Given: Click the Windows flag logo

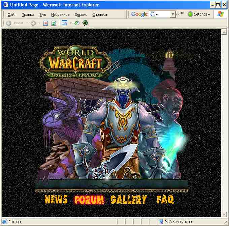Looking at the screenshot, I should pos(221,14).
